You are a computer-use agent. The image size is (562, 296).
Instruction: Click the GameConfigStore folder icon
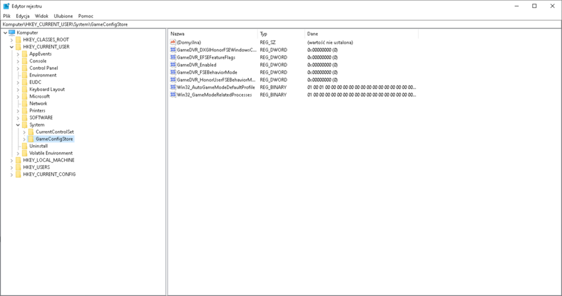tap(31, 139)
